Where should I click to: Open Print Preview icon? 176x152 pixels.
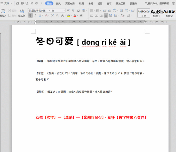coord(27,3)
